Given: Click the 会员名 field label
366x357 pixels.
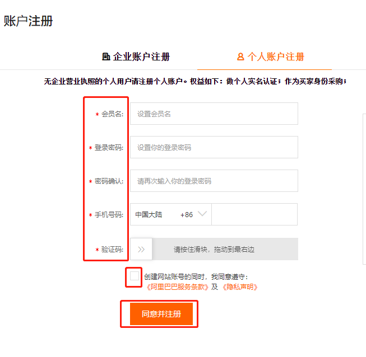Looking at the screenshot, I should click(x=112, y=114).
